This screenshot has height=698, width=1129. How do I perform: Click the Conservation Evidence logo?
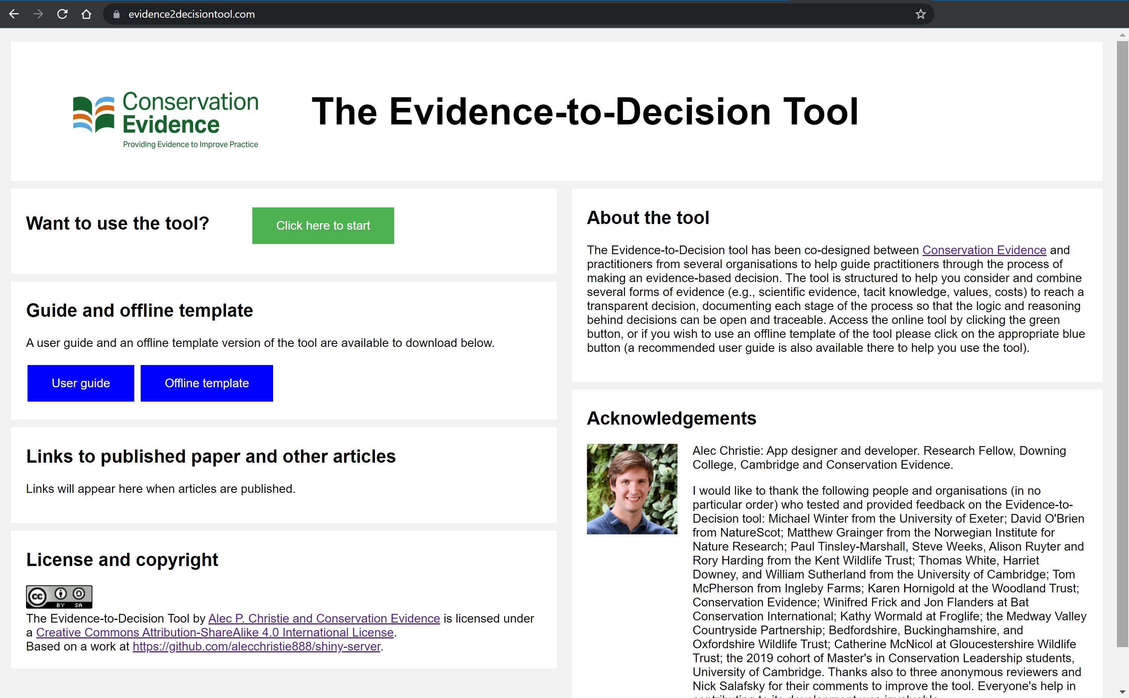[x=166, y=119]
